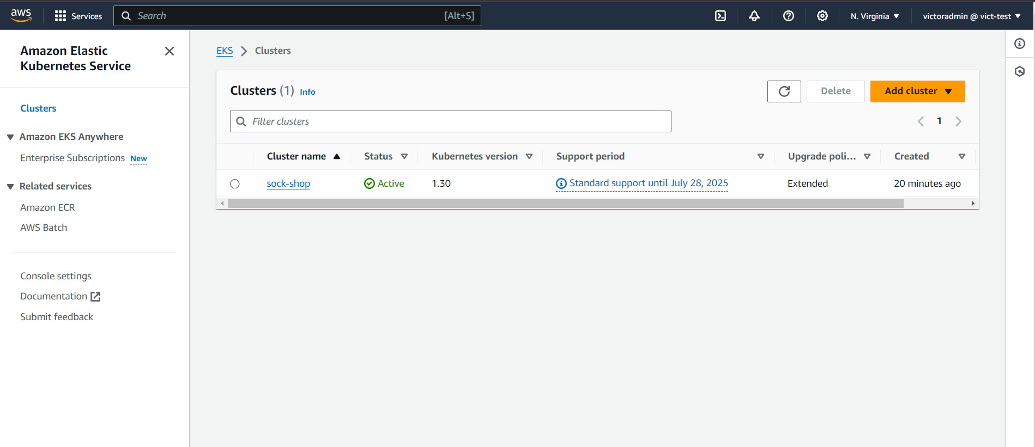This screenshot has height=447, width=1035.
Task: Go to previous page of clusters
Action: (x=921, y=121)
